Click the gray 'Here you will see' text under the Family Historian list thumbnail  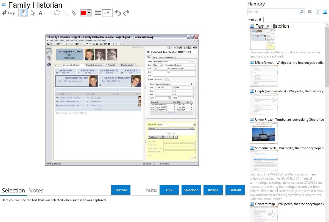[x=285, y=54]
